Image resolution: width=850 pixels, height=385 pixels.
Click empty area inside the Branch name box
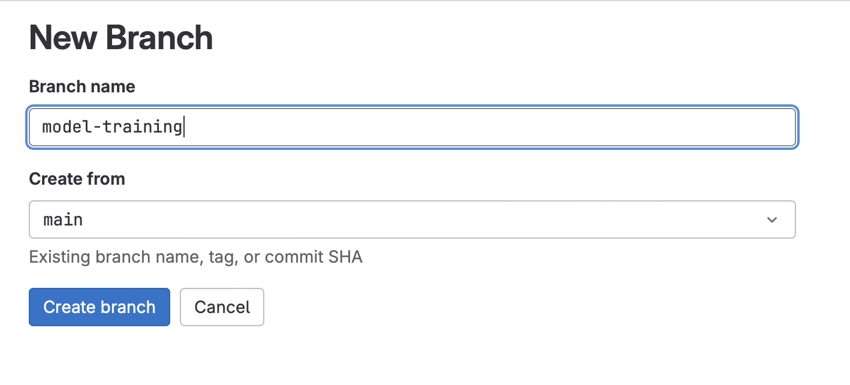480,127
